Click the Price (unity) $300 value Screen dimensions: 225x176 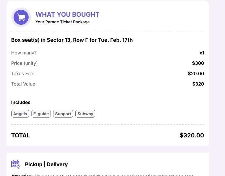(198, 63)
